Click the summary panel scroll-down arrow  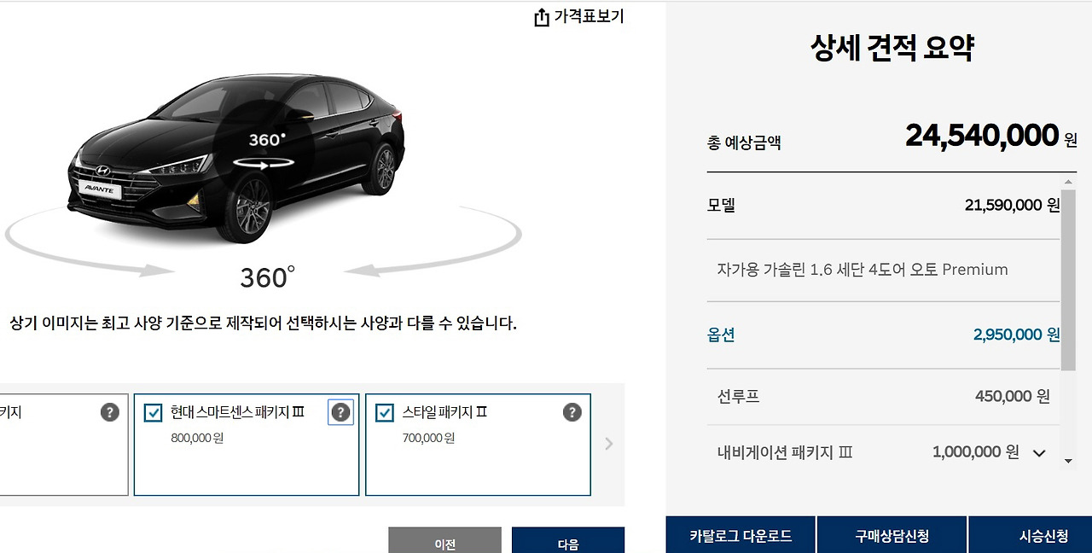pyautogui.click(x=1069, y=461)
